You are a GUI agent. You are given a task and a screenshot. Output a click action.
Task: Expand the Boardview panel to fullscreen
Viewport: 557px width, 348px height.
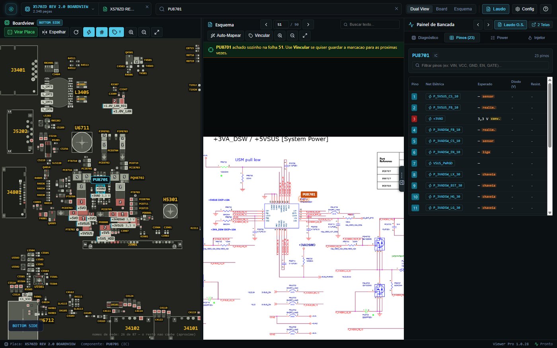[x=157, y=32]
